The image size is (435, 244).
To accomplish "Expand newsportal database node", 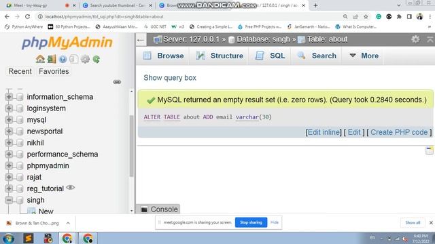I will (9, 131).
